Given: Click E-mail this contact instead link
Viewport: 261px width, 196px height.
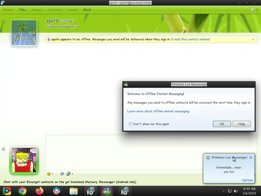Looking at the screenshot, I should click(x=190, y=39).
